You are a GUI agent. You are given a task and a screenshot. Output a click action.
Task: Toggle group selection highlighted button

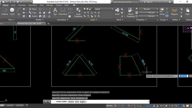click(x=167, y=16)
